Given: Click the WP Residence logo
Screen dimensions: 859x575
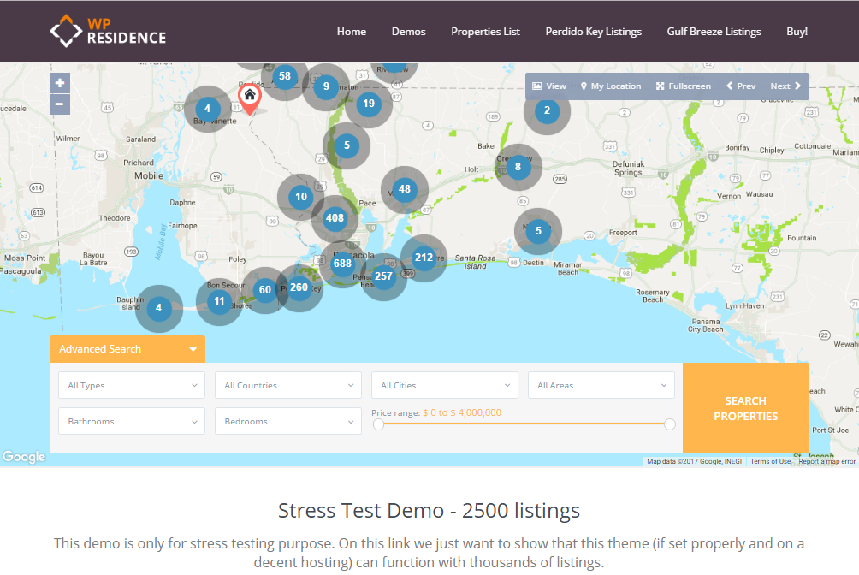Looking at the screenshot, I should click(108, 31).
